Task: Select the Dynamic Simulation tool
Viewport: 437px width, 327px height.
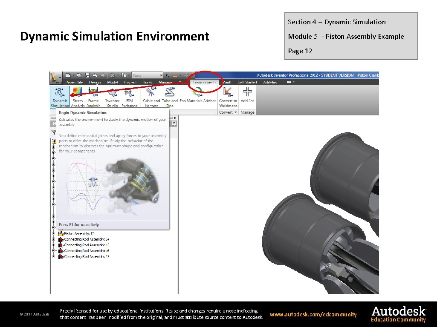Action: [59, 97]
